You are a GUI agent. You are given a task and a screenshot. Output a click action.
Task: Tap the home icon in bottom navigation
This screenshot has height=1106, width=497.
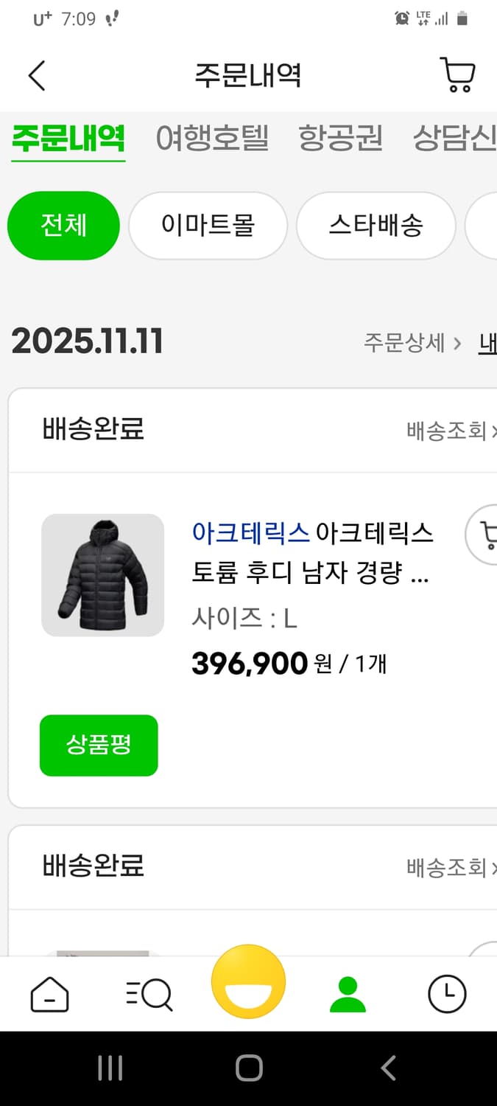(49, 994)
